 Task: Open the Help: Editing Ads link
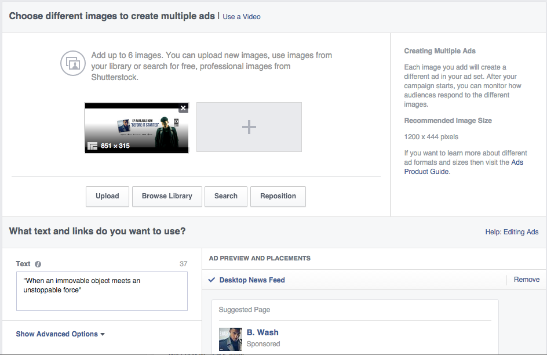(x=512, y=232)
